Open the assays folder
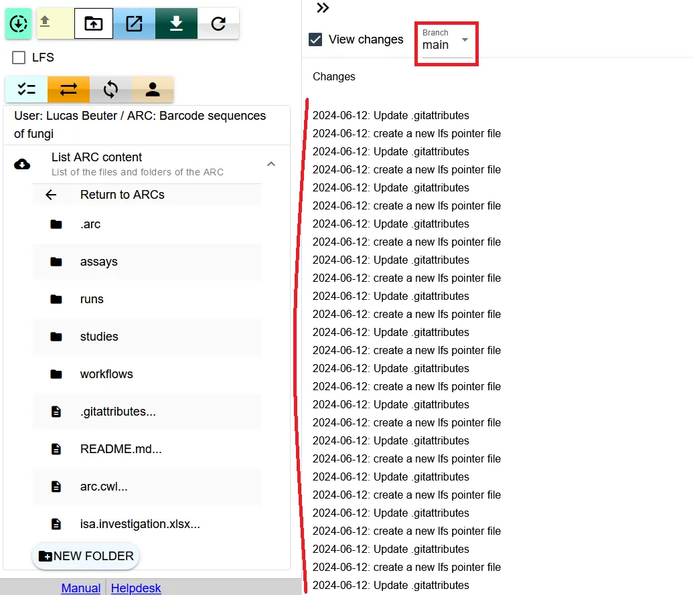Viewport: 693px width, 595px height. tap(98, 262)
